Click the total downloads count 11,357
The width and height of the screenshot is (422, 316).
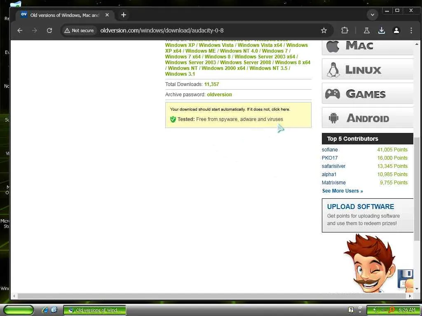(211, 84)
